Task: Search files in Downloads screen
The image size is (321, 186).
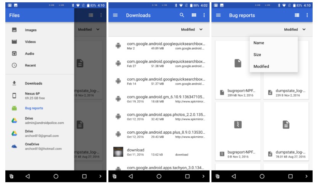Action: pyautogui.click(x=182, y=15)
